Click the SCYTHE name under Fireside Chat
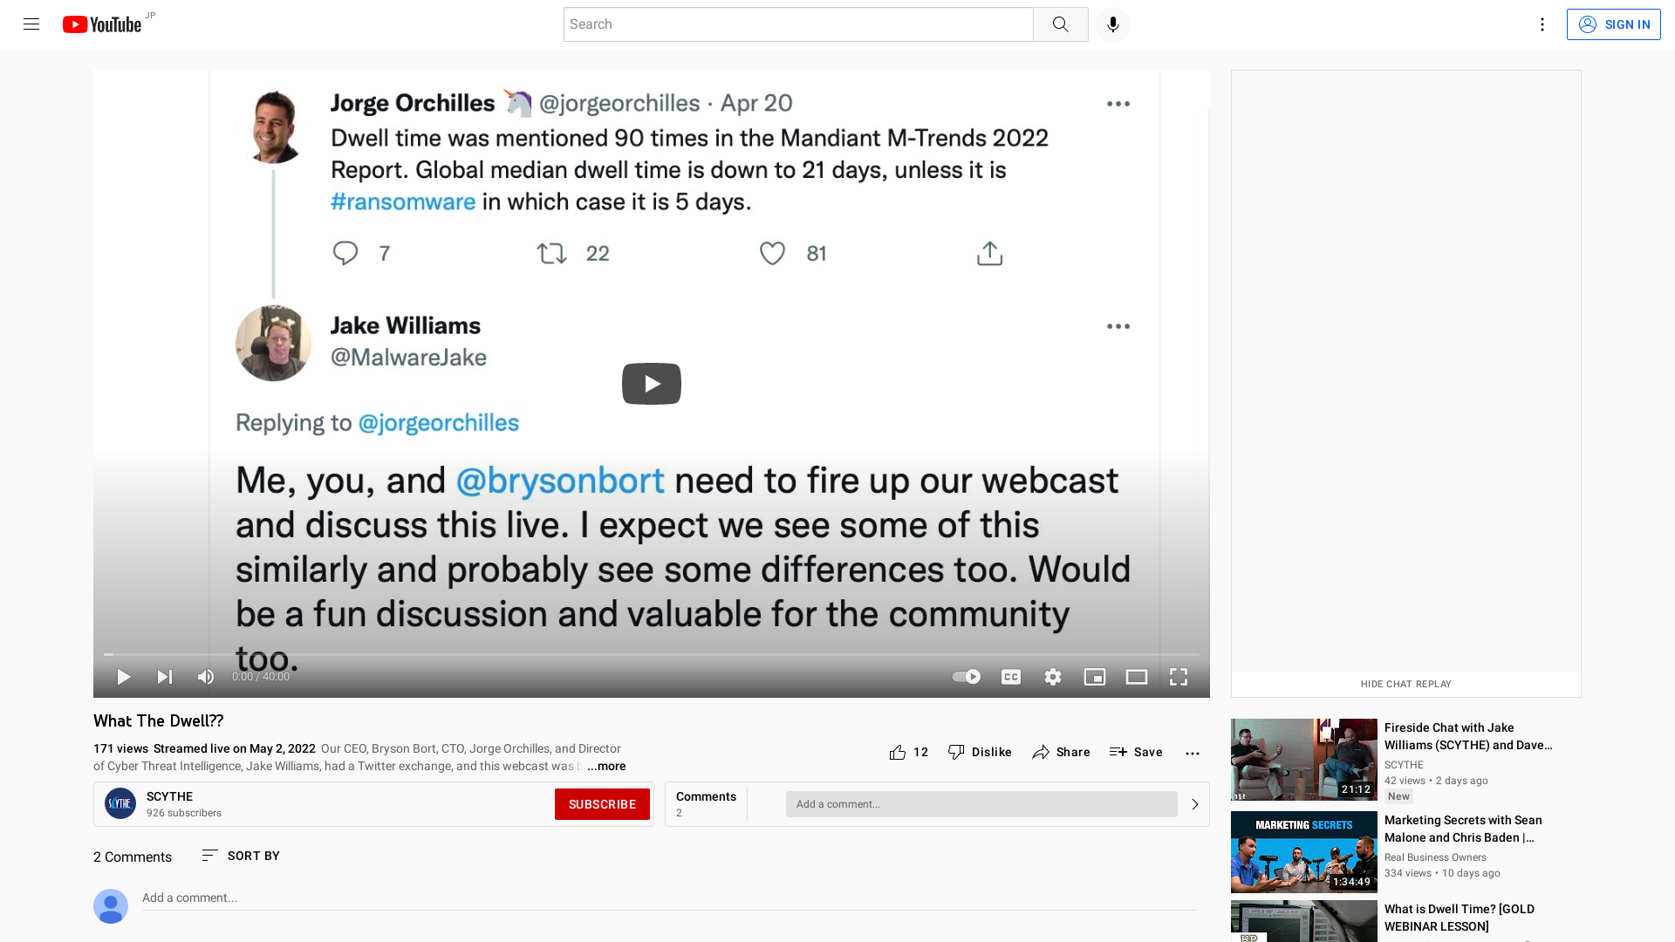Viewport: 1675px width, 942px height. [1404, 765]
